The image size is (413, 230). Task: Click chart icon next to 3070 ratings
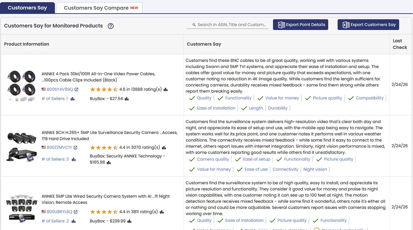[164, 148]
